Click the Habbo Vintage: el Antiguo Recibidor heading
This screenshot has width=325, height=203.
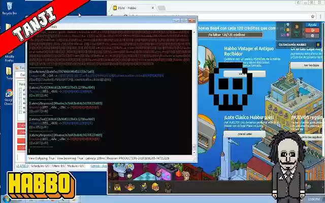point(249,51)
